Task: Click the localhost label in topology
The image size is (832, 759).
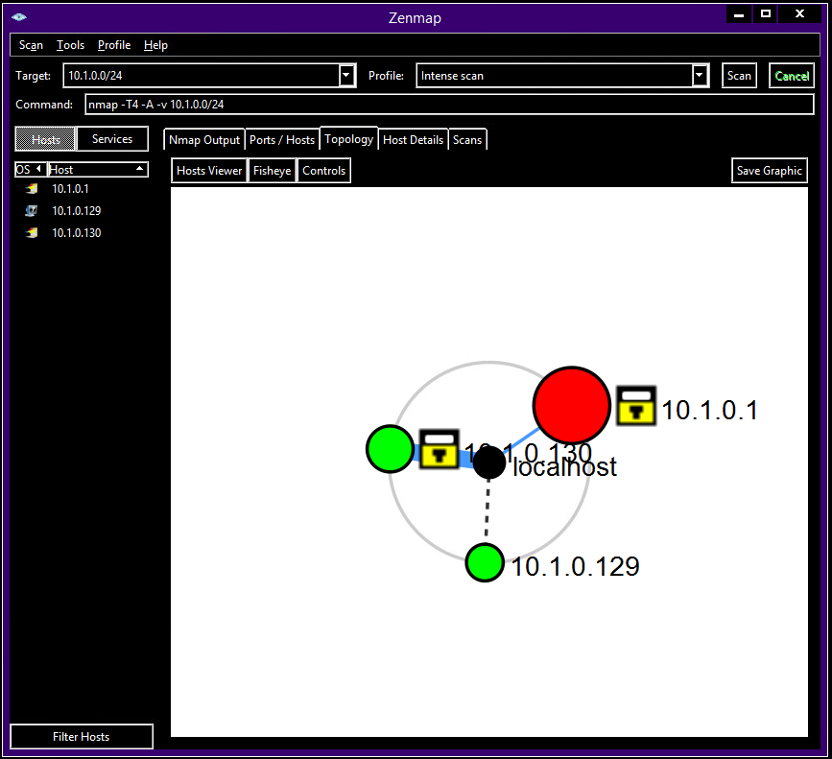Action: click(x=564, y=467)
